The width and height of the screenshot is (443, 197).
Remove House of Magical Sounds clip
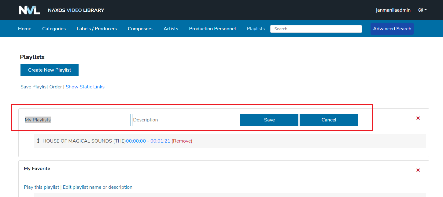coord(182,141)
